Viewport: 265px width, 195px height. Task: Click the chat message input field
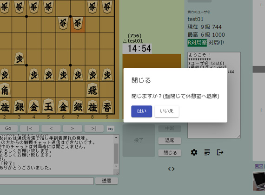coord(46,181)
